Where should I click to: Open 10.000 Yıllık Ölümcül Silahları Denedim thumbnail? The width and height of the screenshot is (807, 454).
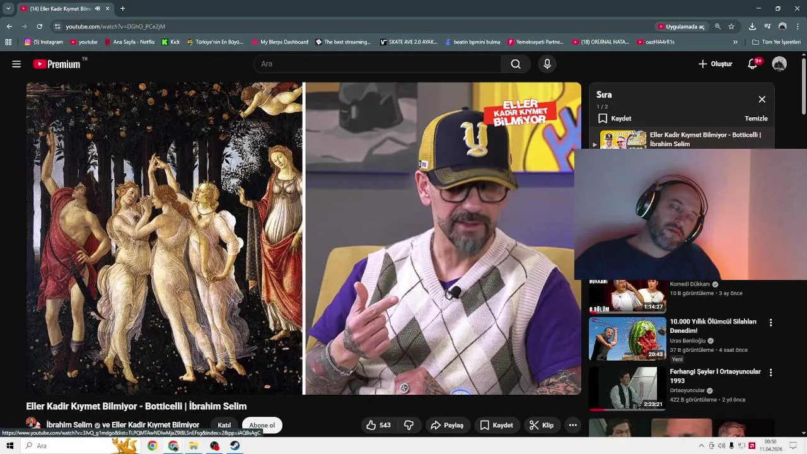click(627, 339)
